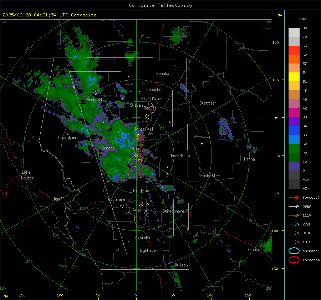Click the red forecast arrow in legend
This screenshot has width=321, height=300.
click(x=294, y=197)
